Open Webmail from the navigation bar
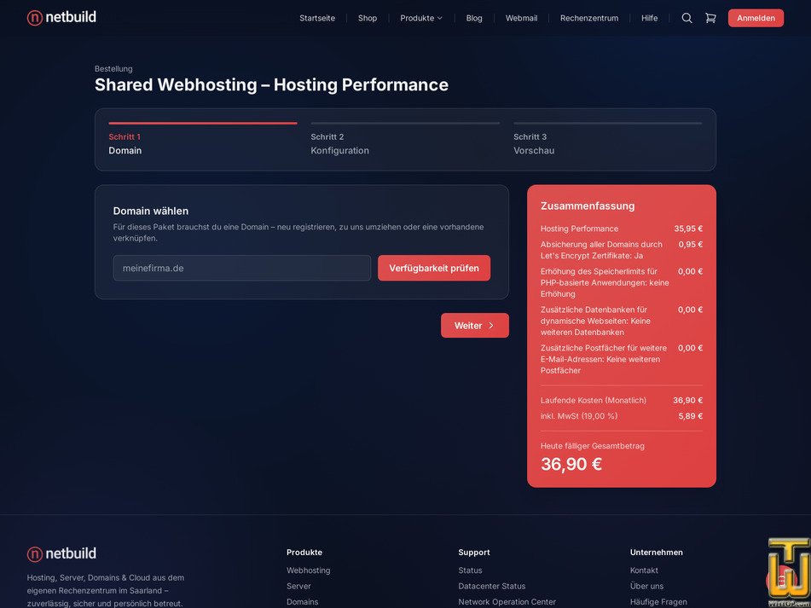The height and width of the screenshot is (608, 811). 521,18
